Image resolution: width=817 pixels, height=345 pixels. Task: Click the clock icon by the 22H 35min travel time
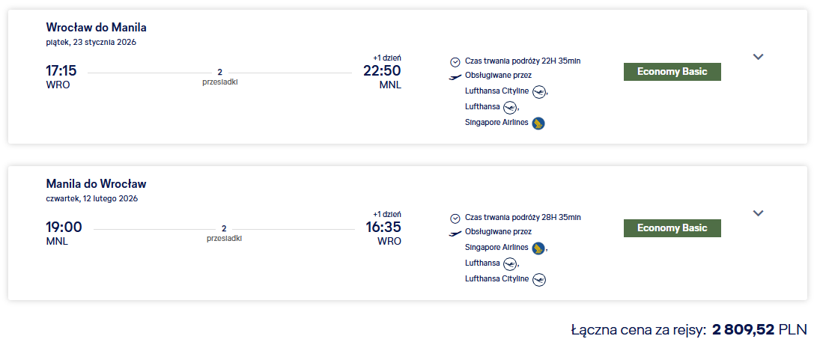tap(455, 62)
